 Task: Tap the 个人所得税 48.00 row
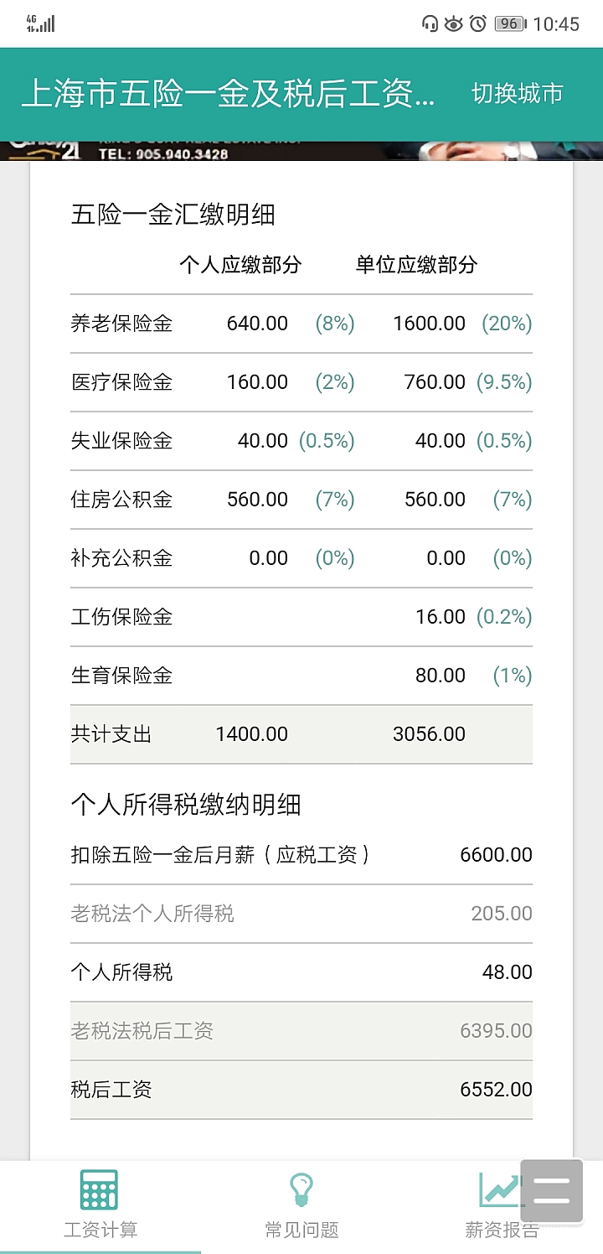point(301,972)
